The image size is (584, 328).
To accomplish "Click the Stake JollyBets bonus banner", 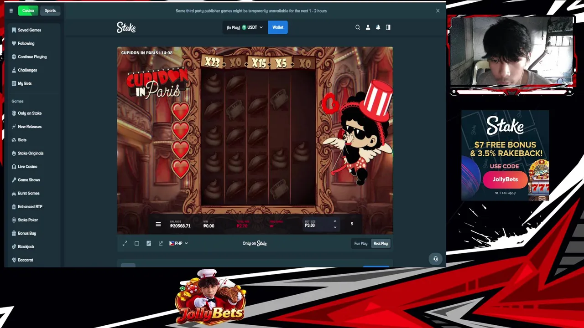I will pos(505,155).
